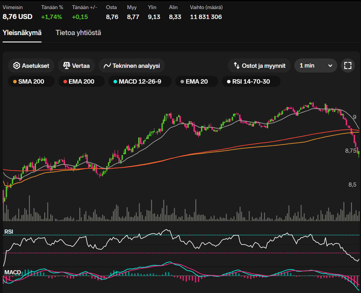The image size is (361, 293).
Task: Toggle the SMA 200 indicator chip
Action: click(31, 82)
